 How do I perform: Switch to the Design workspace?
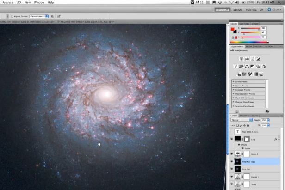[237, 10]
